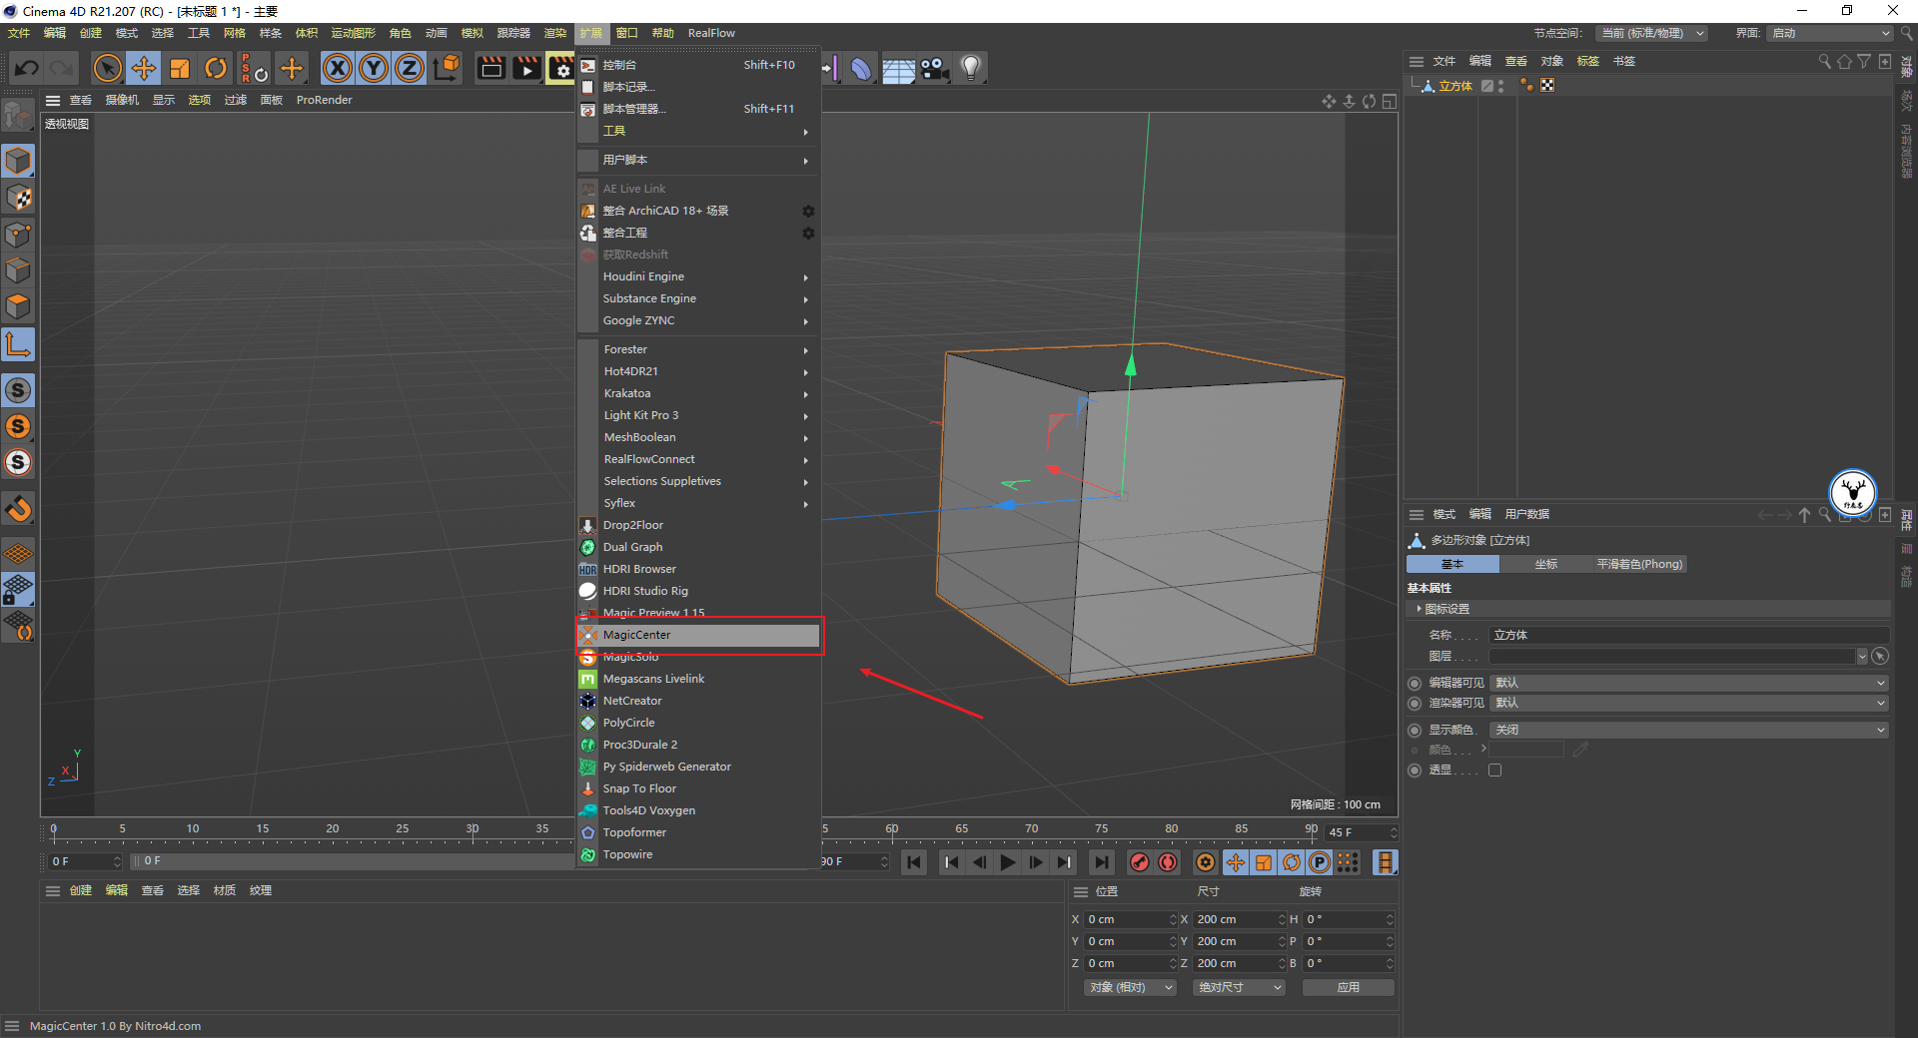
Task: Select MagicCenter from menu
Action: (x=699, y=635)
